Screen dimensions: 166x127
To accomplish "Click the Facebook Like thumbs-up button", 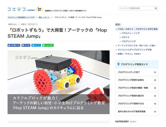I will 14,45.
